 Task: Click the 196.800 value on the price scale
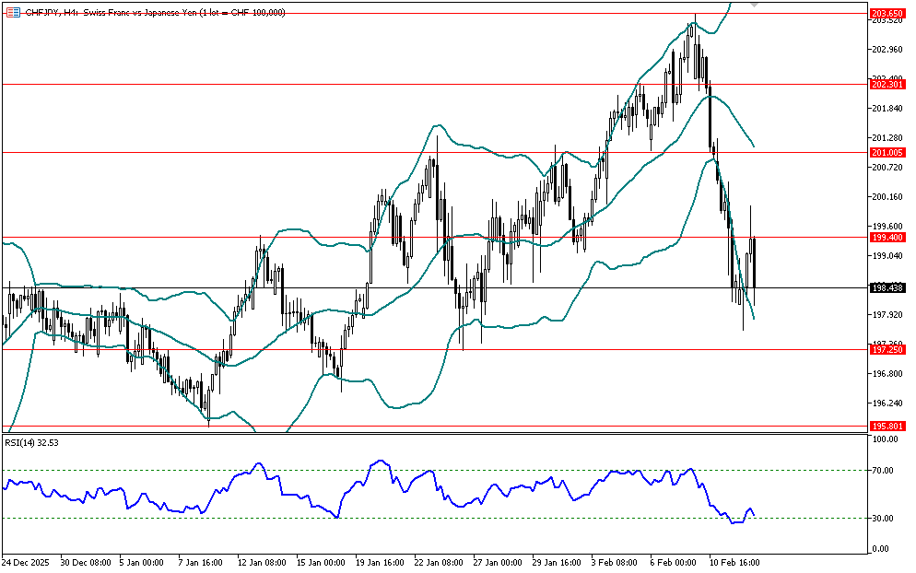pos(886,374)
